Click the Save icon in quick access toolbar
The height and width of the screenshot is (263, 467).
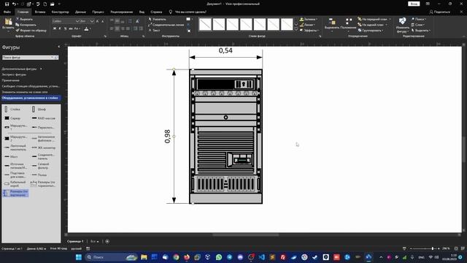(7, 4)
